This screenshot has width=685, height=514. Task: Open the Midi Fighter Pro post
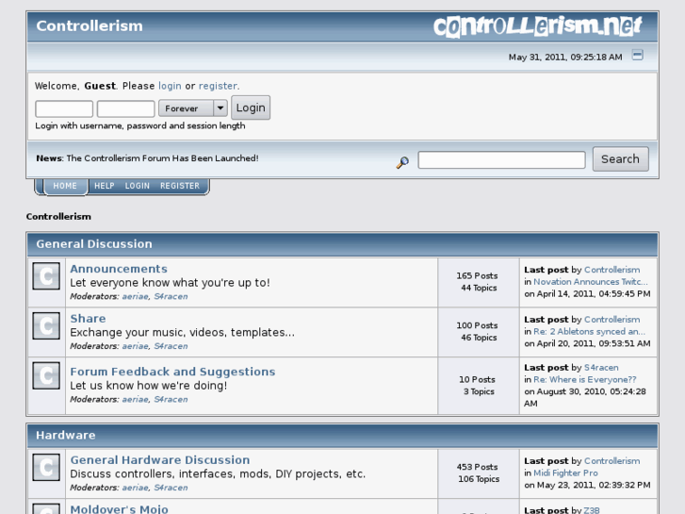tap(565, 473)
